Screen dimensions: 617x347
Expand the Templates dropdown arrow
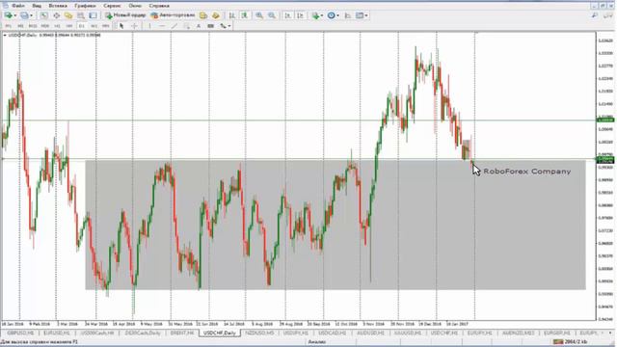[366, 15]
